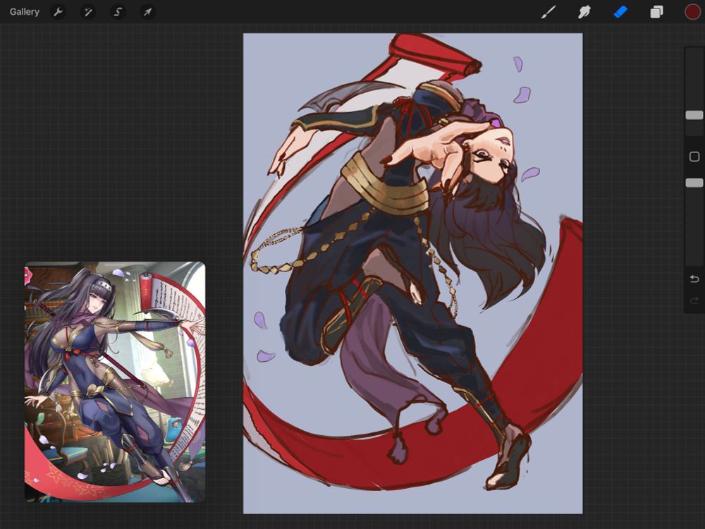The image size is (705, 529).
Task: Select the Eraser tool
Action: click(x=620, y=12)
